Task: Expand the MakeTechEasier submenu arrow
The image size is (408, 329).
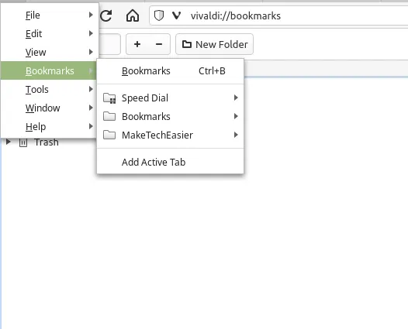Action: 236,135
